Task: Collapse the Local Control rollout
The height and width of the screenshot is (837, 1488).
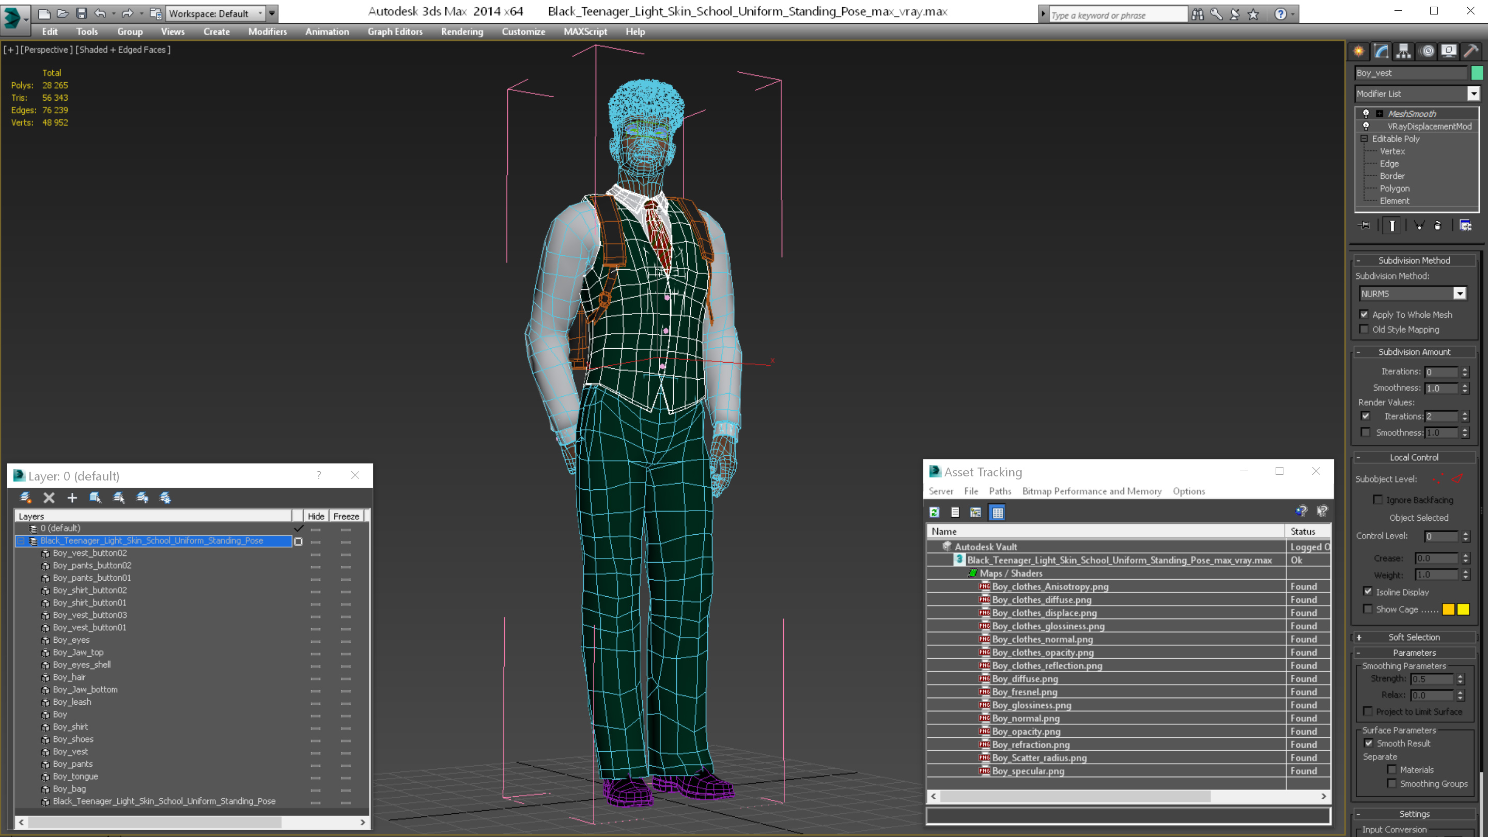Action: (x=1414, y=457)
